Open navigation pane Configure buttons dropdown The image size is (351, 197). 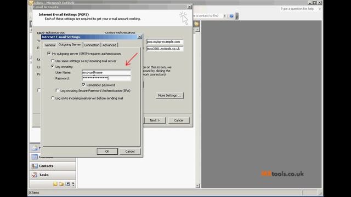73,184
